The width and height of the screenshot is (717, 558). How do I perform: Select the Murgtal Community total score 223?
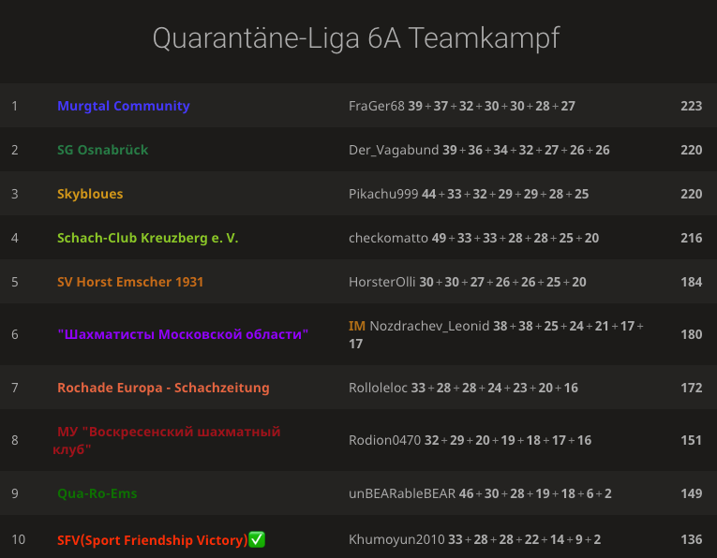(x=691, y=106)
